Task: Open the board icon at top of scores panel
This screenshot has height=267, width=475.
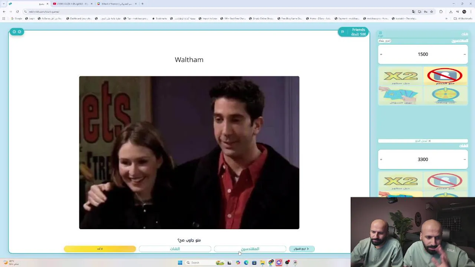Action: [x=380, y=34]
